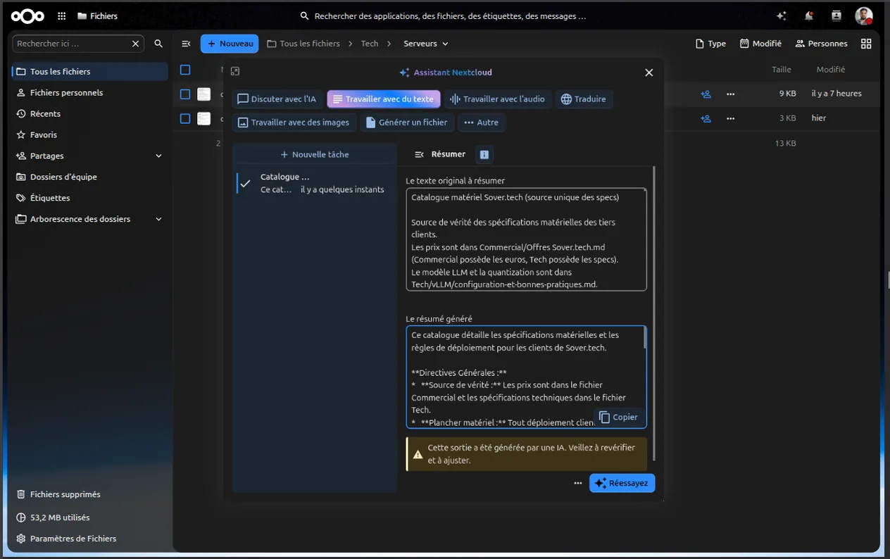Open the Personnes filter
The height and width of the screenshot is (559, 890).
821,44
